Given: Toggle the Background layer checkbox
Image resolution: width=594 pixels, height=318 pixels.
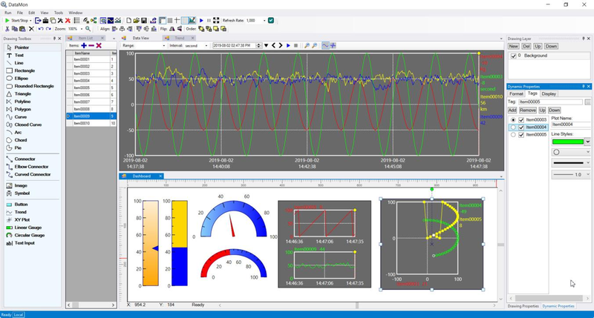Looking at the screenshot, I should [513, 56].
